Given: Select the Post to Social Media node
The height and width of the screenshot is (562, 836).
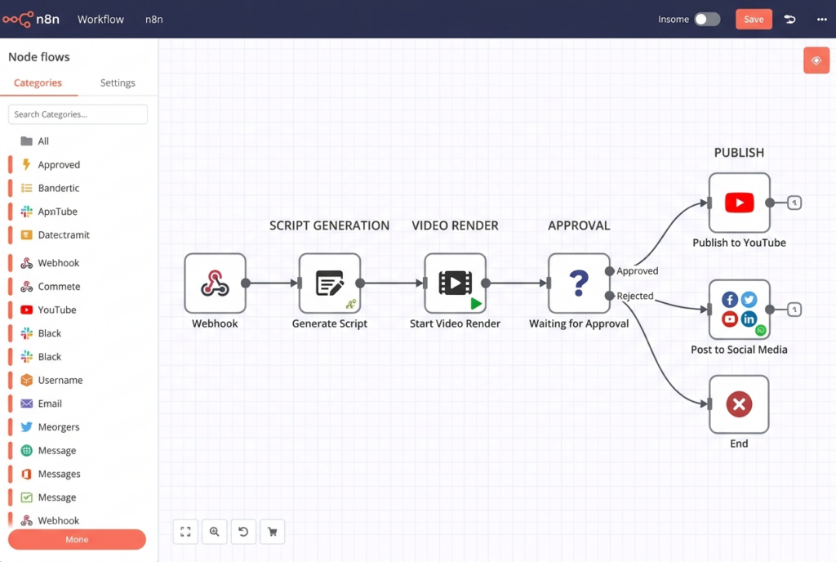Looking at the screenshot, I should point(739,310).
